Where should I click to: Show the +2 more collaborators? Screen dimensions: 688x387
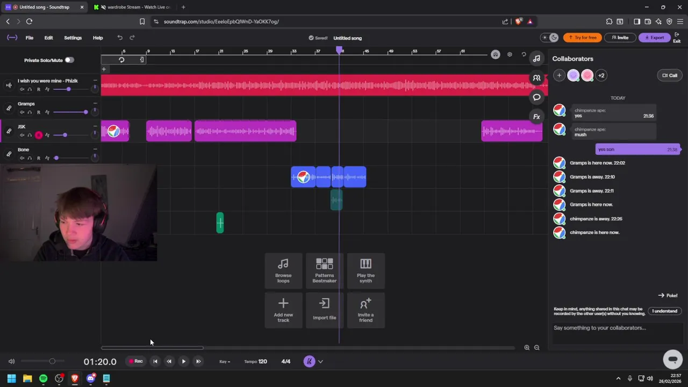601,75
